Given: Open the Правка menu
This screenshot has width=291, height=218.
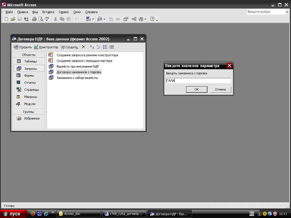Looking at the screenshot, I should point(23,12).
